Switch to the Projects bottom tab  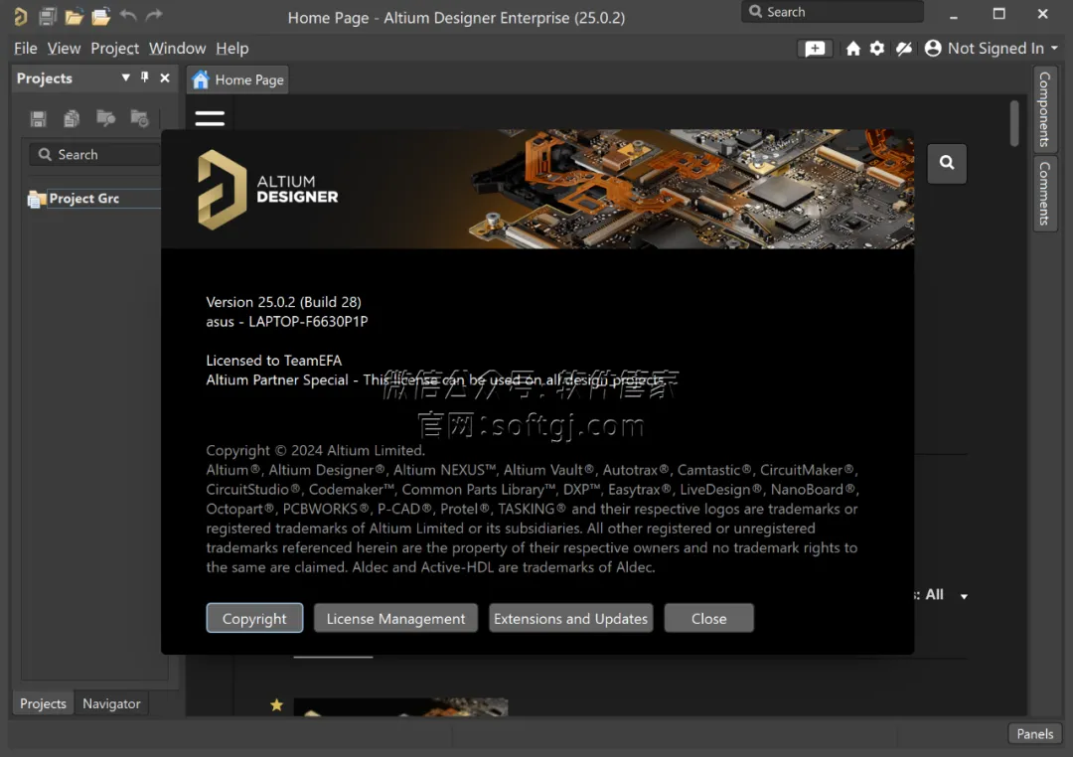click(x=43, y=703)
